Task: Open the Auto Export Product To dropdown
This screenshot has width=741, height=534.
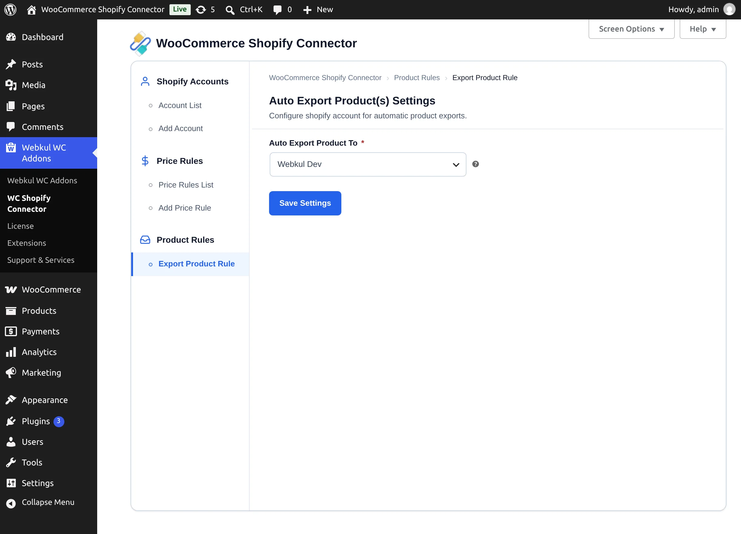Action: (x=368, y=164)
